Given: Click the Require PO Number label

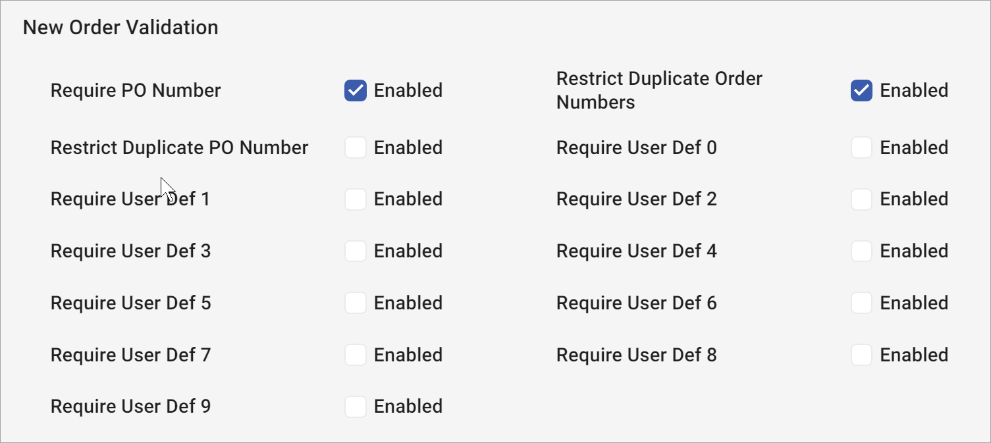Looking at the screenshot, I should pyautogui.click(x=135, y=91).
